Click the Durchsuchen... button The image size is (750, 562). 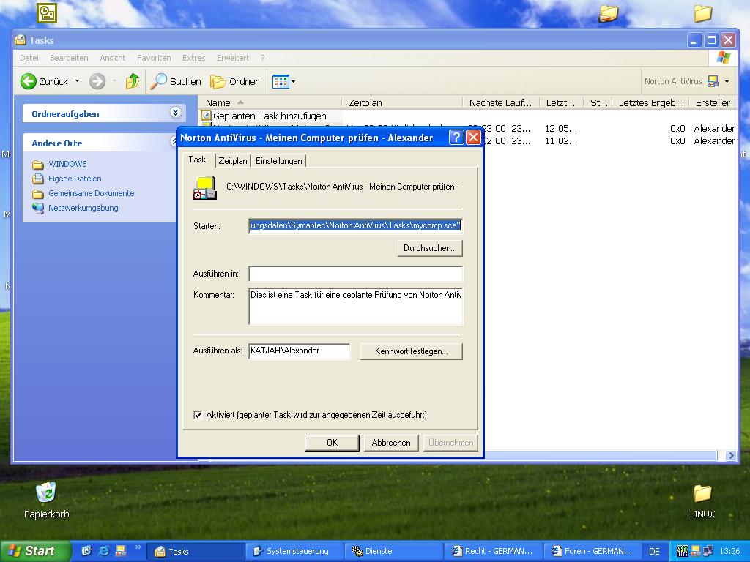[430, 248]
